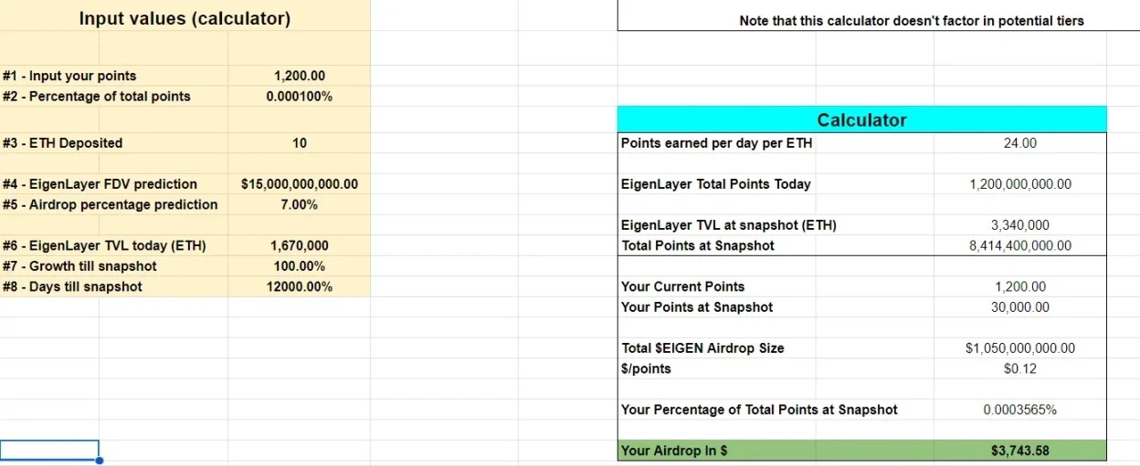Click the $1,050,000,000.00 total airdrop size cell

1019,347
